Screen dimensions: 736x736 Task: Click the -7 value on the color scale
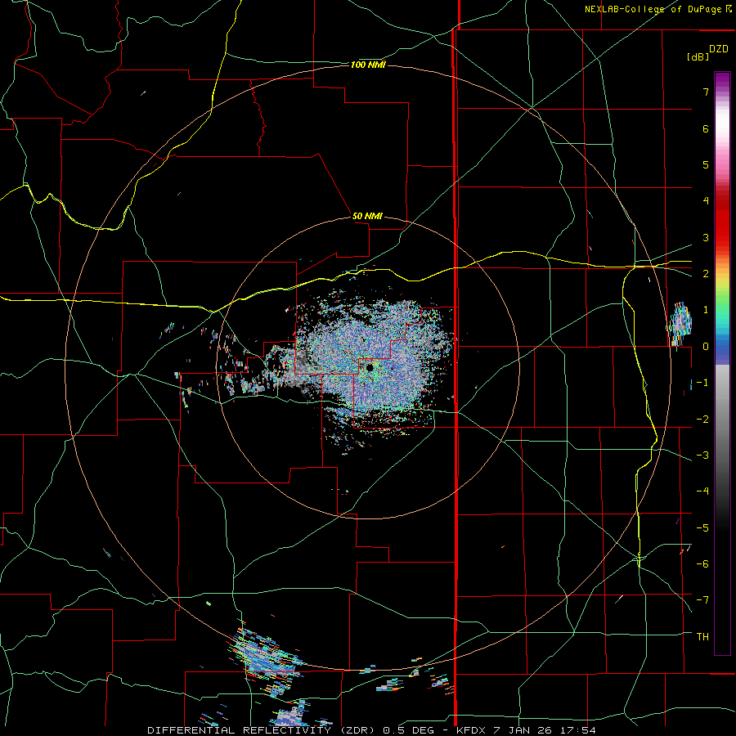click(702, 600)
